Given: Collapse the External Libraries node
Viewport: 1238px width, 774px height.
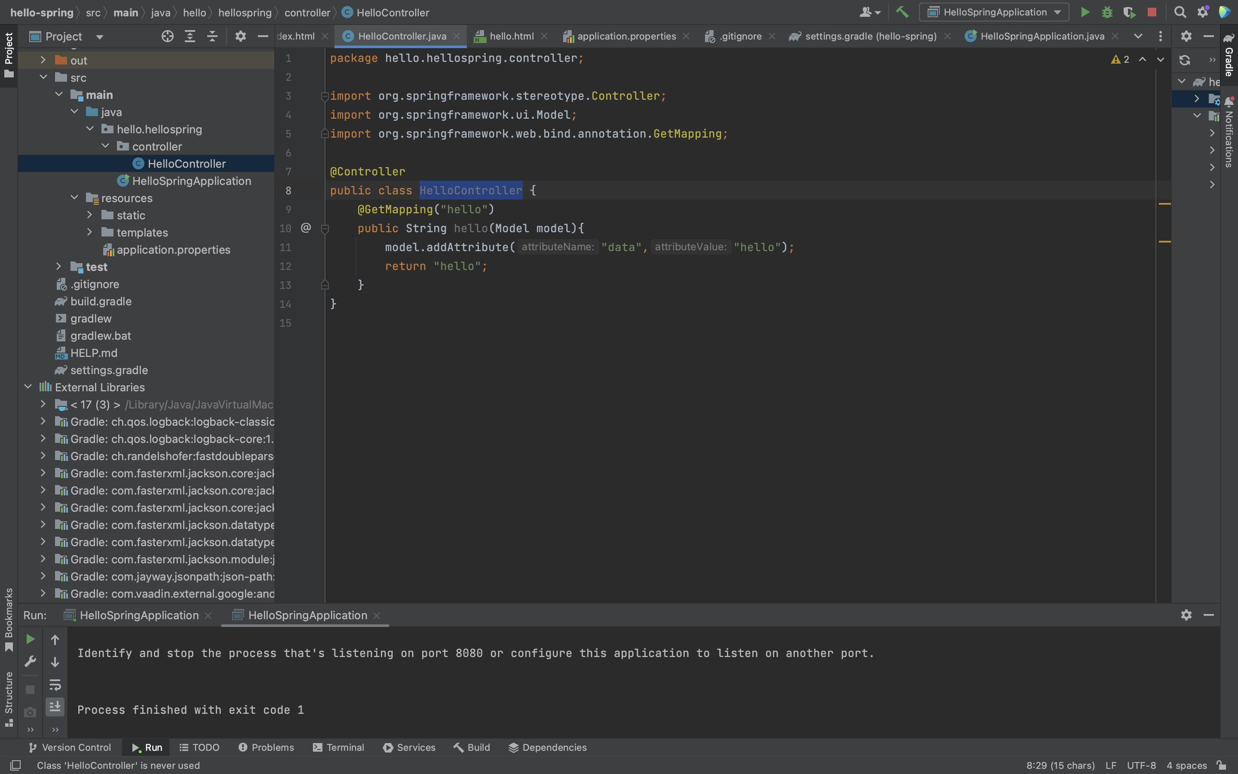Looking at the screenshot, I should pos(28,387).
